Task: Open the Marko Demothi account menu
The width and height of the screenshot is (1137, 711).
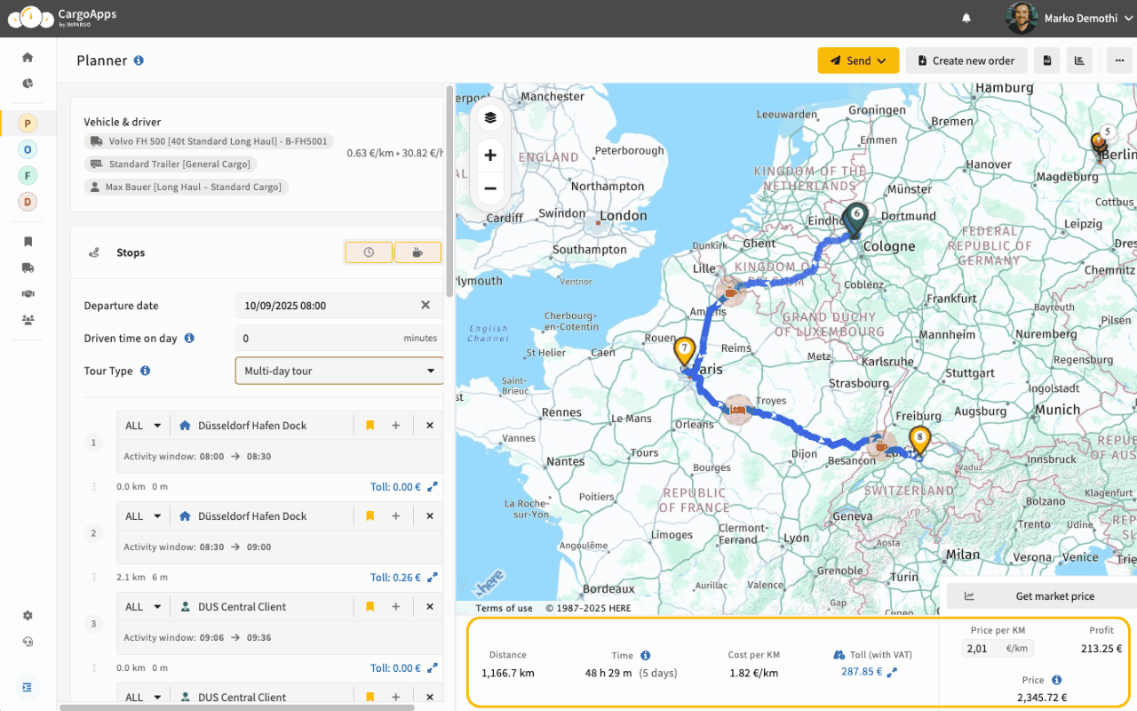Action: (x=1079, y=18)
